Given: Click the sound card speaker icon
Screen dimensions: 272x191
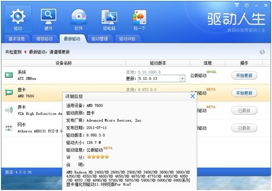Looking at the screenshot, I should [x=9, y=110].
